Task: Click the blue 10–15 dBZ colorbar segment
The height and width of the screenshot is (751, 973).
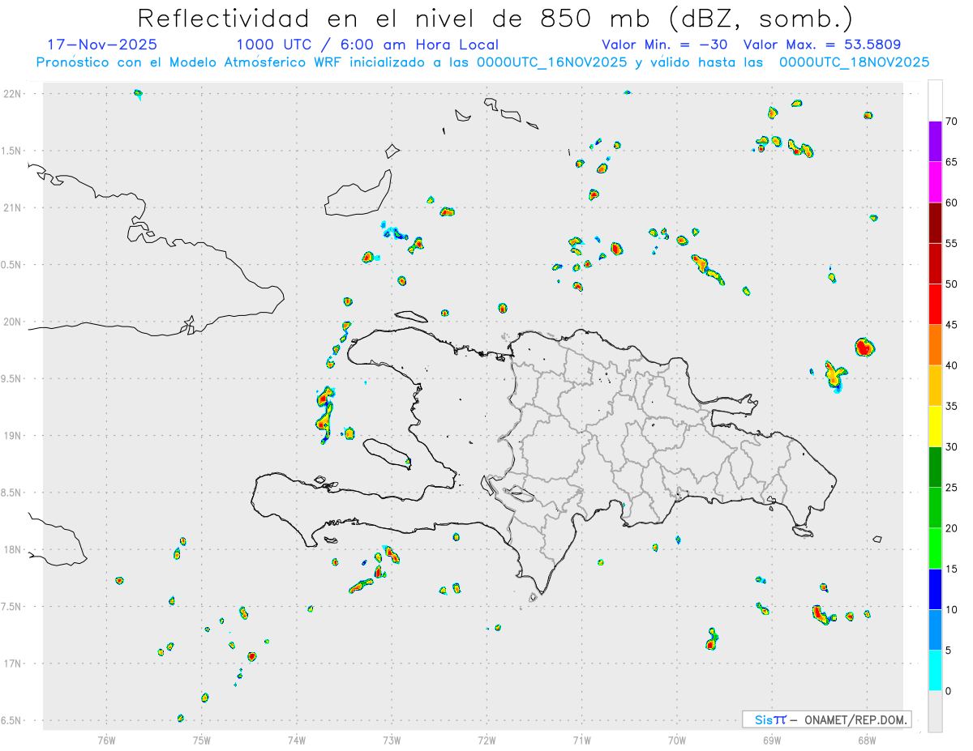Action: [935, 589]
